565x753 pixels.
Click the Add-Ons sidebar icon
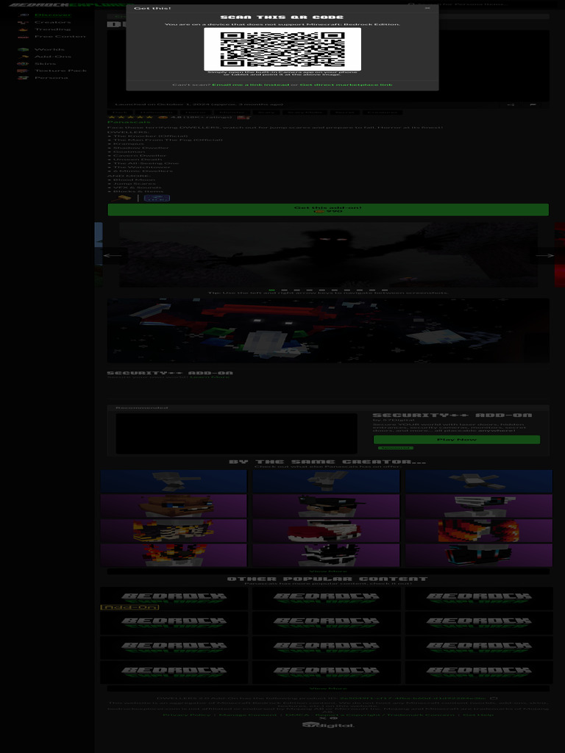point(25,57)
